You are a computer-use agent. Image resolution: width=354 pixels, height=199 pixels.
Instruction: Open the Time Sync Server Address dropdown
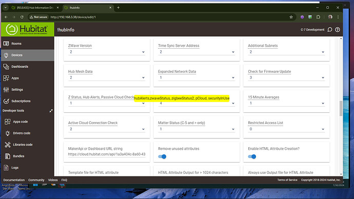point(196,52)
